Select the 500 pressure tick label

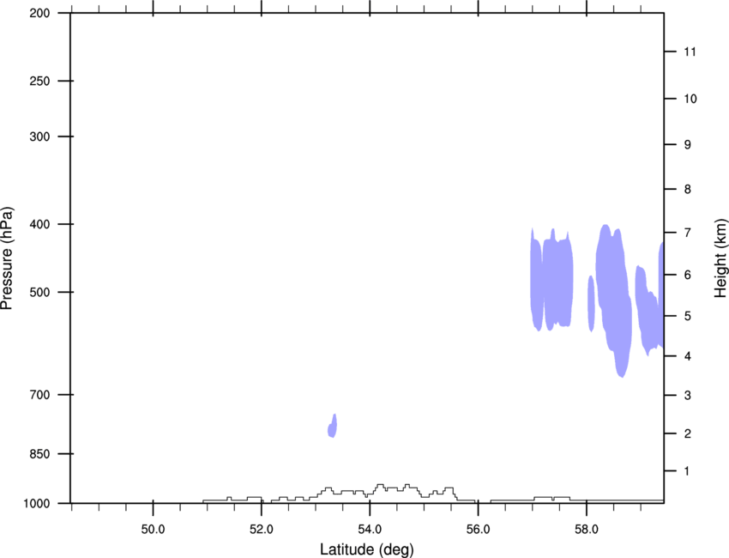coord(39,292)
